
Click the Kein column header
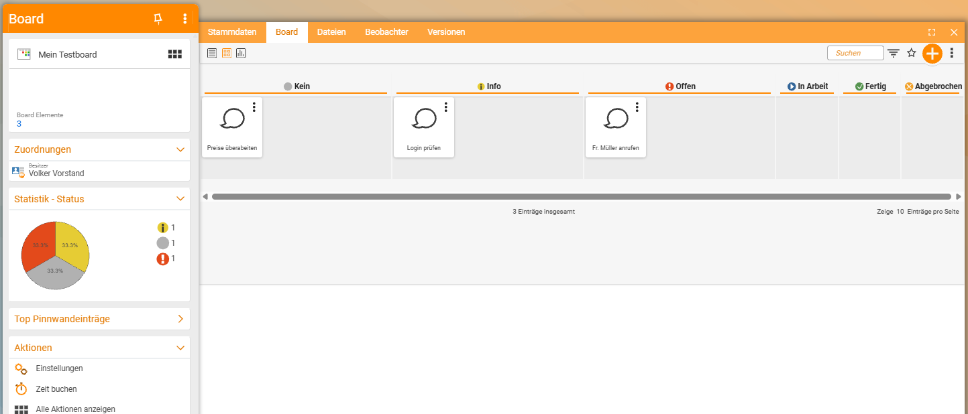pos(296,86)
